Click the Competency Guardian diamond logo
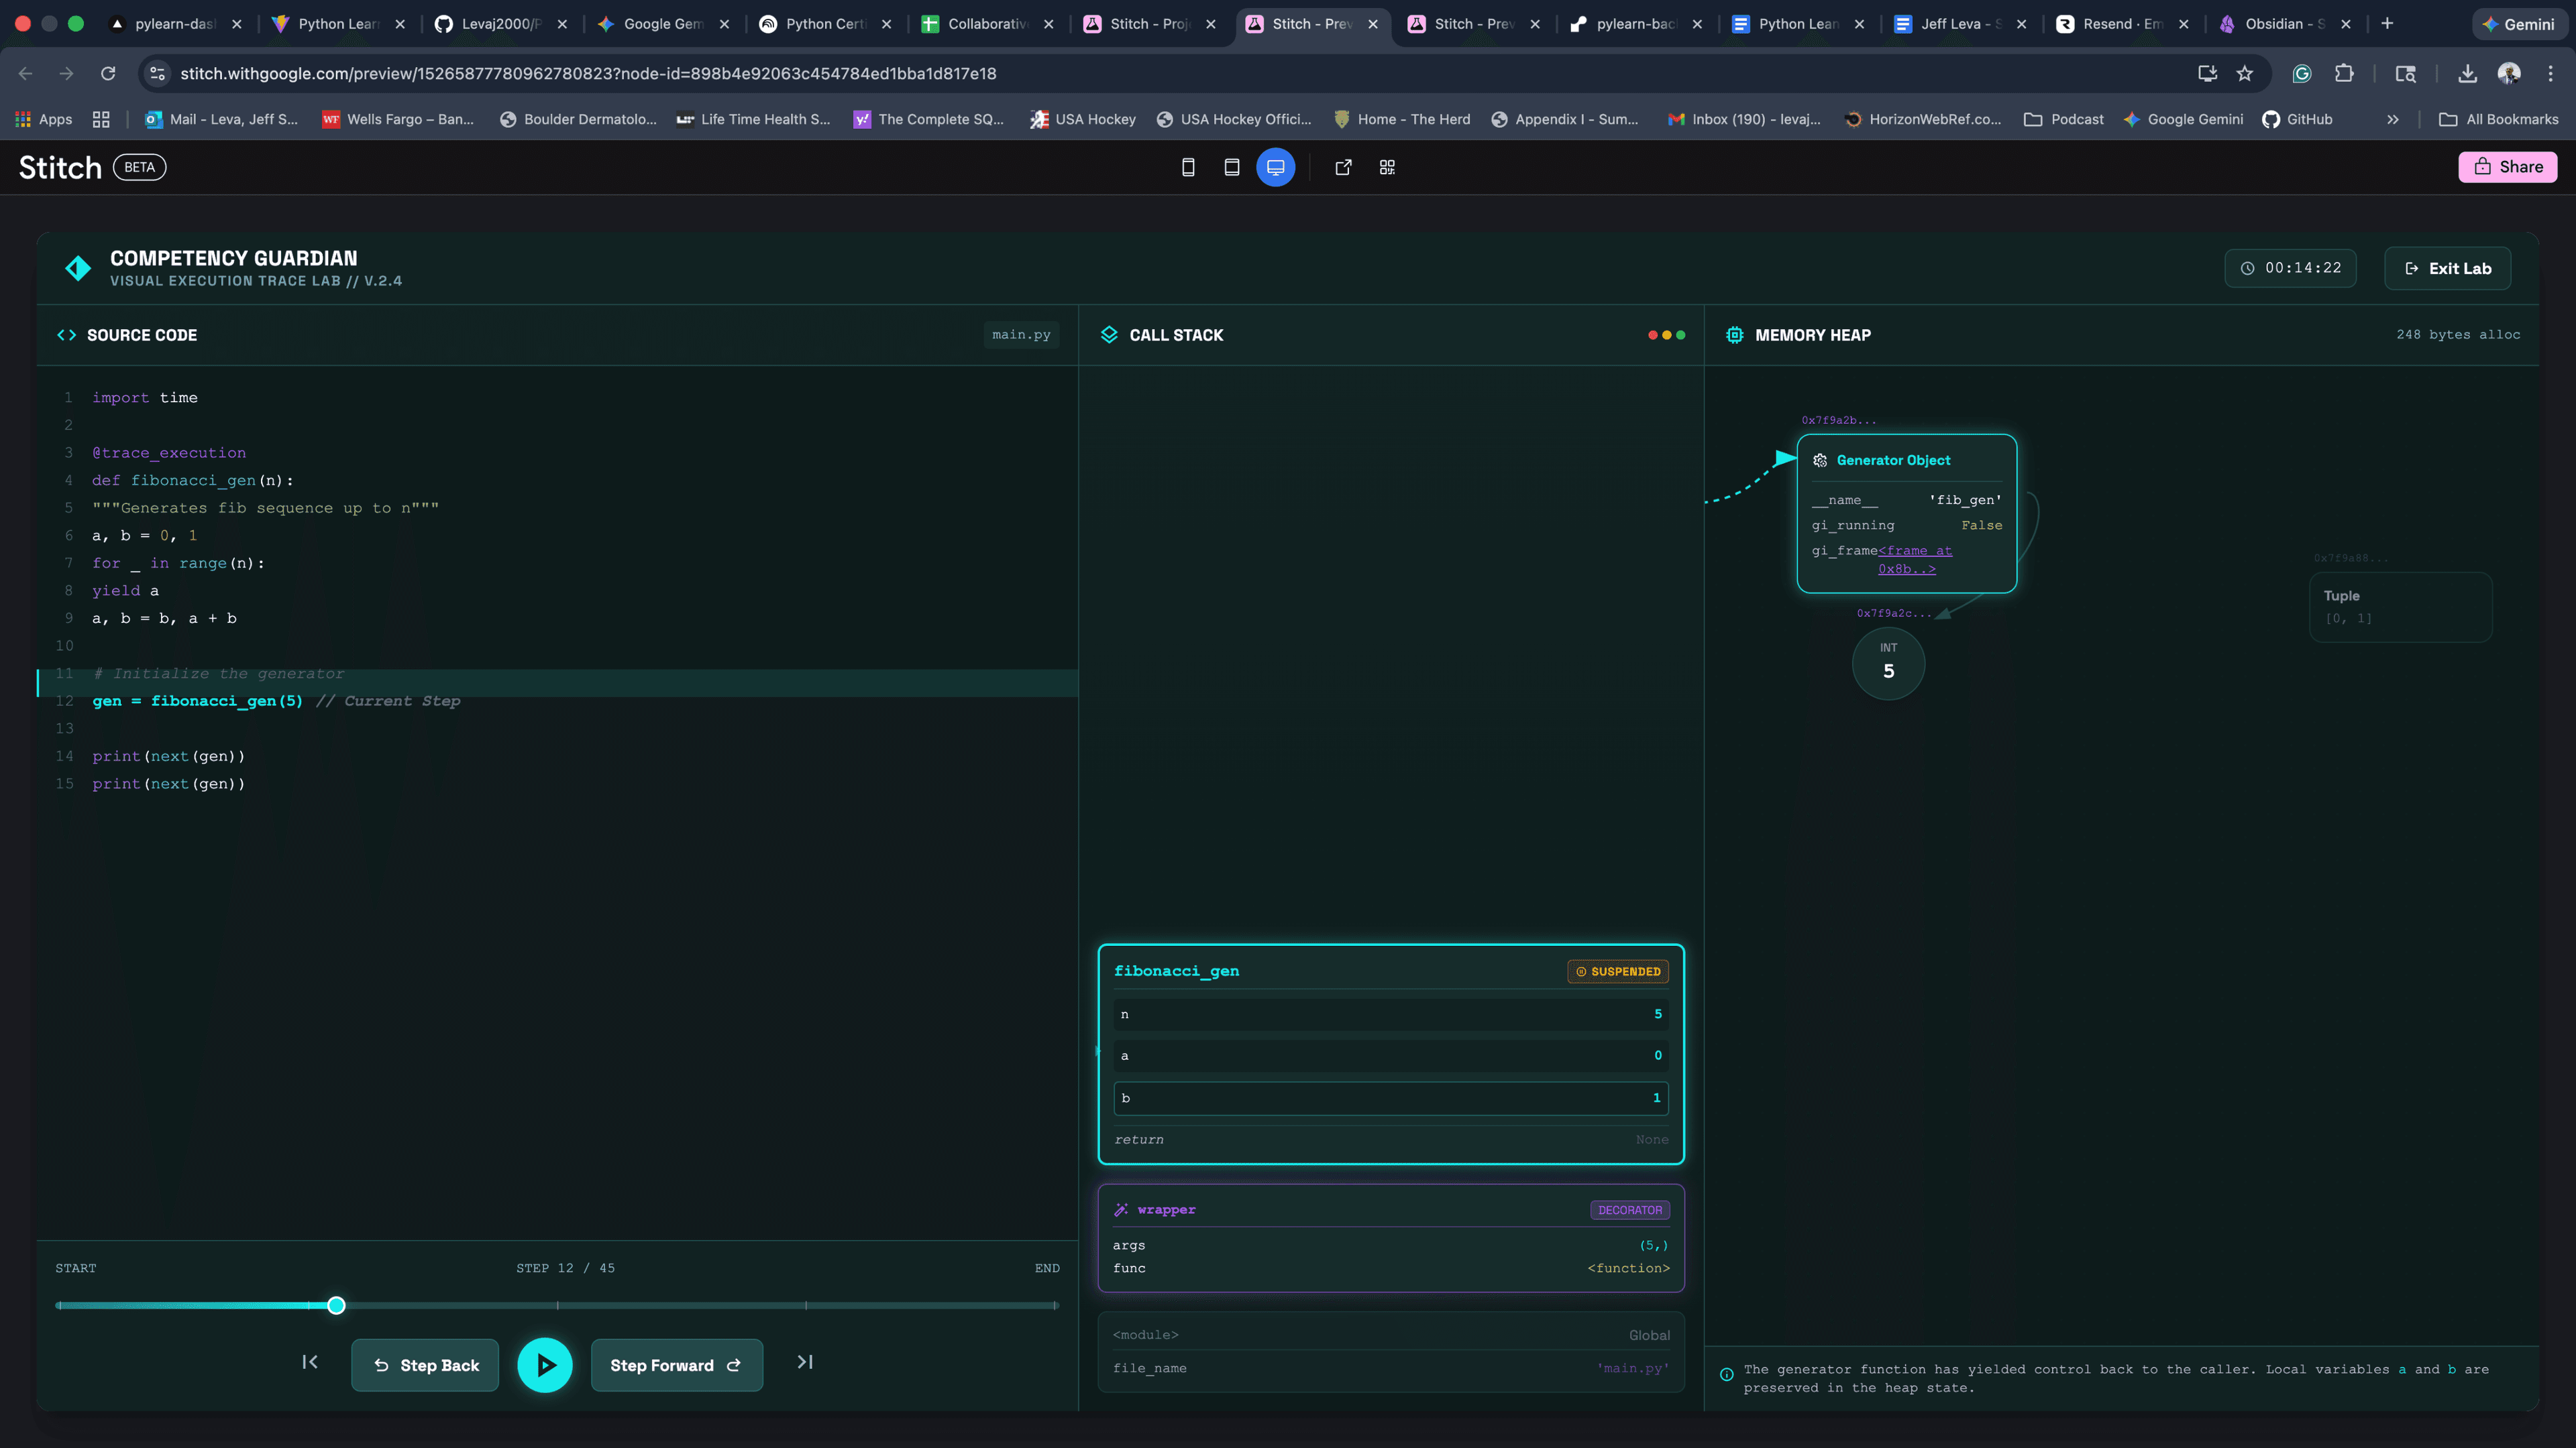The width and height of the screenshot is (2576, 1448). pyautogui.click(x=79, y=268)
